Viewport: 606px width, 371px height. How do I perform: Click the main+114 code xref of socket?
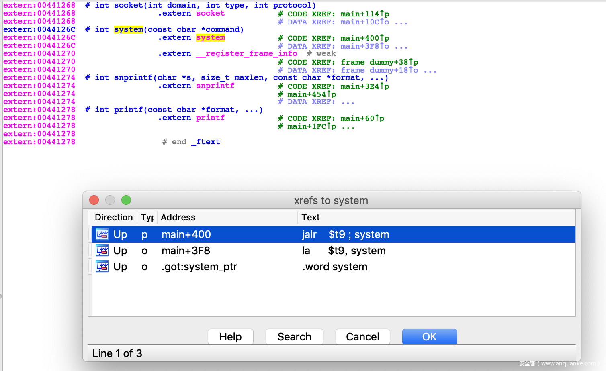364,14
